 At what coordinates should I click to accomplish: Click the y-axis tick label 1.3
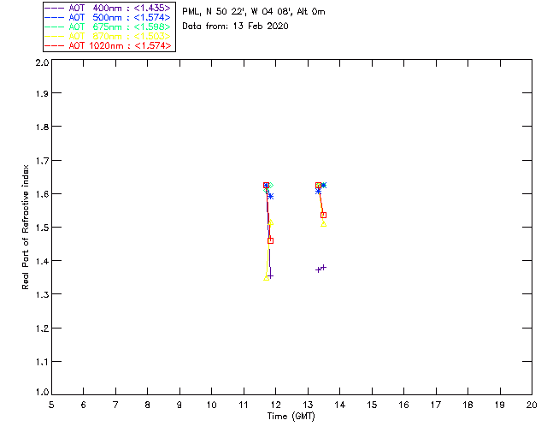tap(42, 294)
